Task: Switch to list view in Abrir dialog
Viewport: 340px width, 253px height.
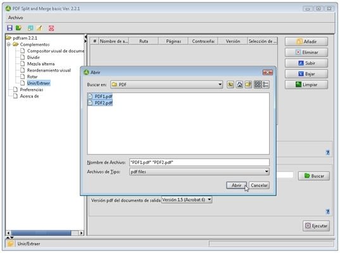Action: click(258, 85)
